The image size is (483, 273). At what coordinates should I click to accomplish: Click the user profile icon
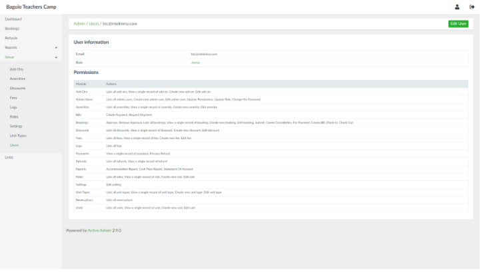(457, 7)
